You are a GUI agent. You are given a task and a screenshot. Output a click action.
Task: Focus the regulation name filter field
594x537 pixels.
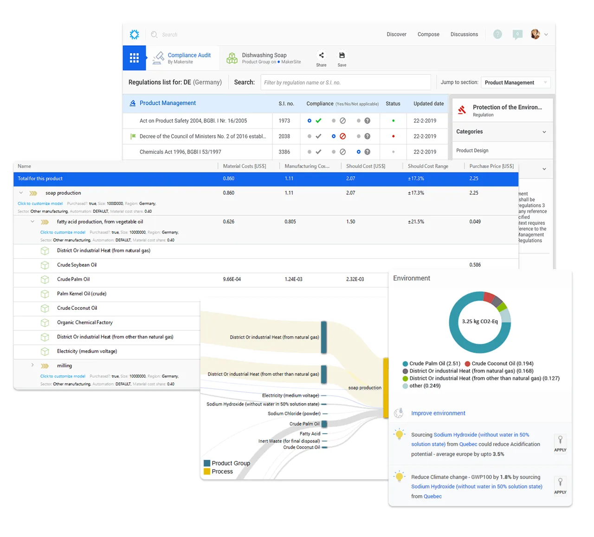tap(346, 83)
